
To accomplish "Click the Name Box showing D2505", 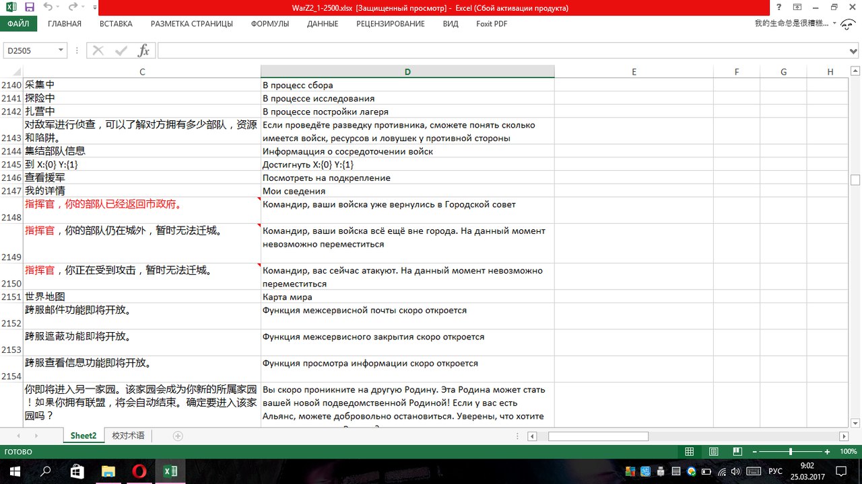I will point(30,50).
